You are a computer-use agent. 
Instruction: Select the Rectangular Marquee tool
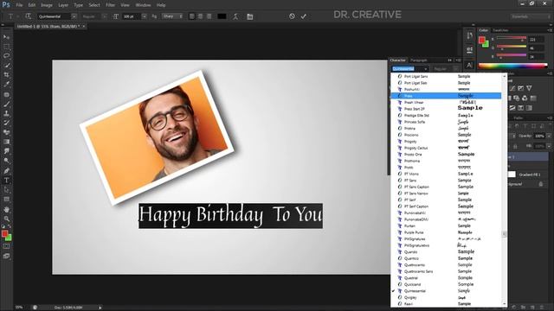(6, 47)
